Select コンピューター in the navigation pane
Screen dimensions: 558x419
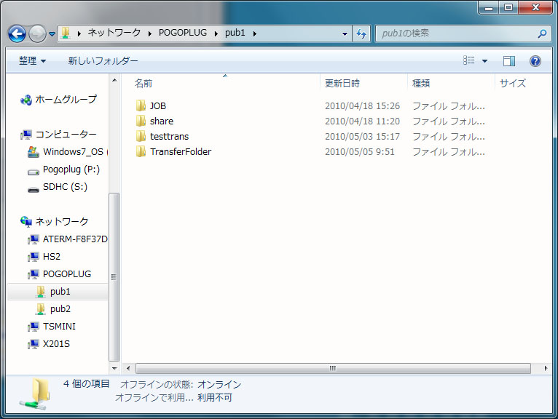[66, 135]
